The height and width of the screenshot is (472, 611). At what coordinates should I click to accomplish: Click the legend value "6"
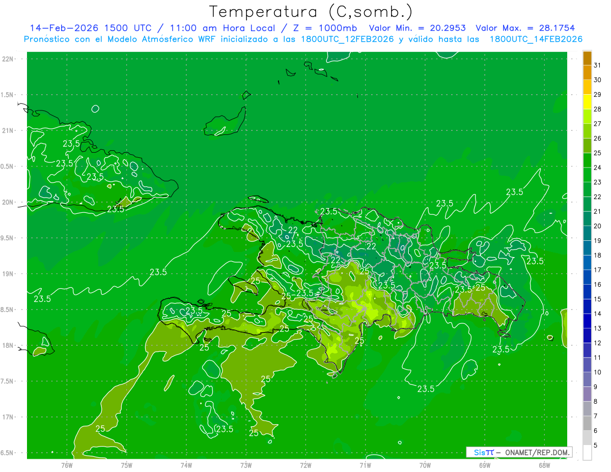(595, 431)
